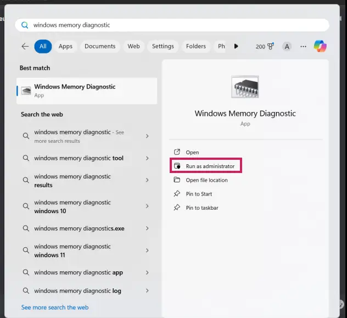Click magnifier beside 'windows memory diagnostic log'
347x318 pixels.
26,291
